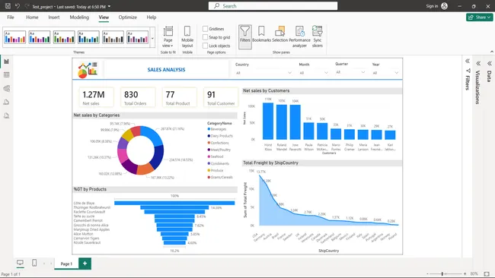Image resolution: width=495 pixels, height=278 pixels.
Task: Open the Optimize ribbon tab
Action: tap(127, 17)
